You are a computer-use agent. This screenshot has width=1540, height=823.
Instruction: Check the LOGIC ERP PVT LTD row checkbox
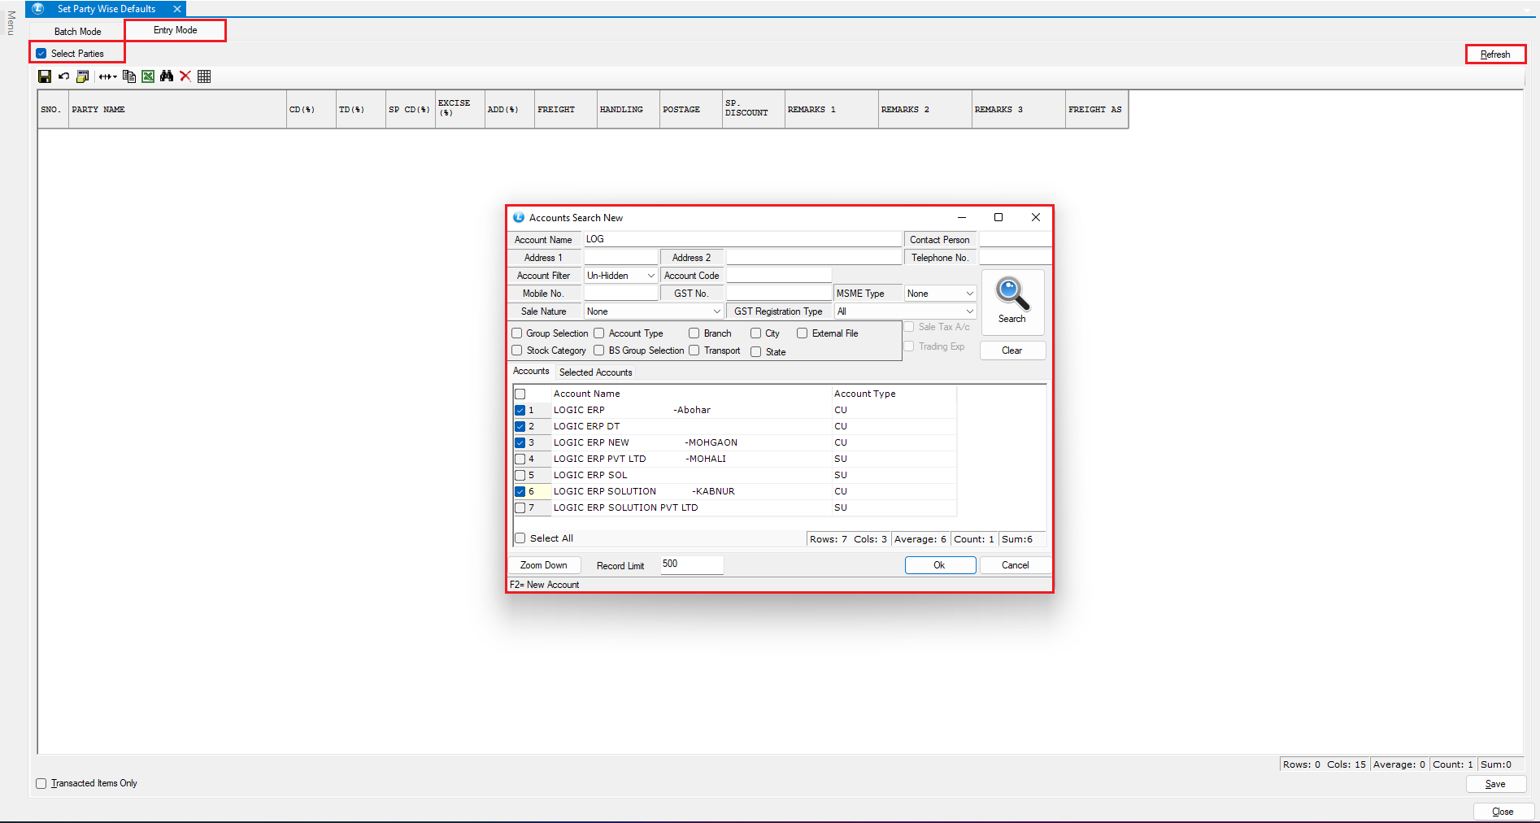click(x=520, y=459)
